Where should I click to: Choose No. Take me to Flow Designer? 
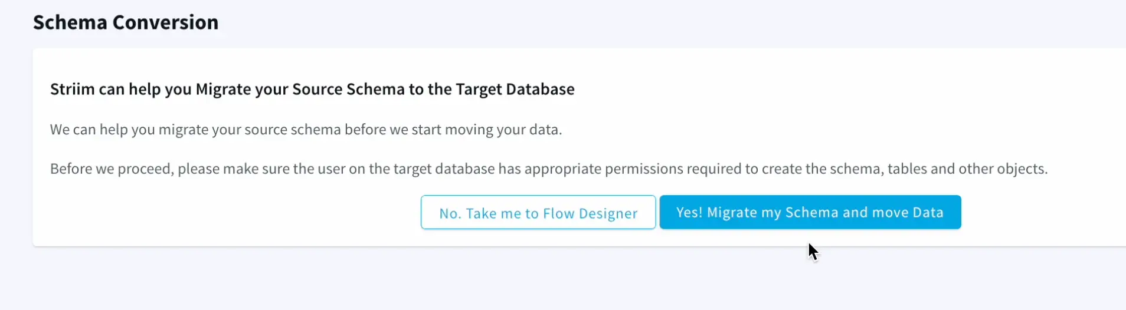538,213
